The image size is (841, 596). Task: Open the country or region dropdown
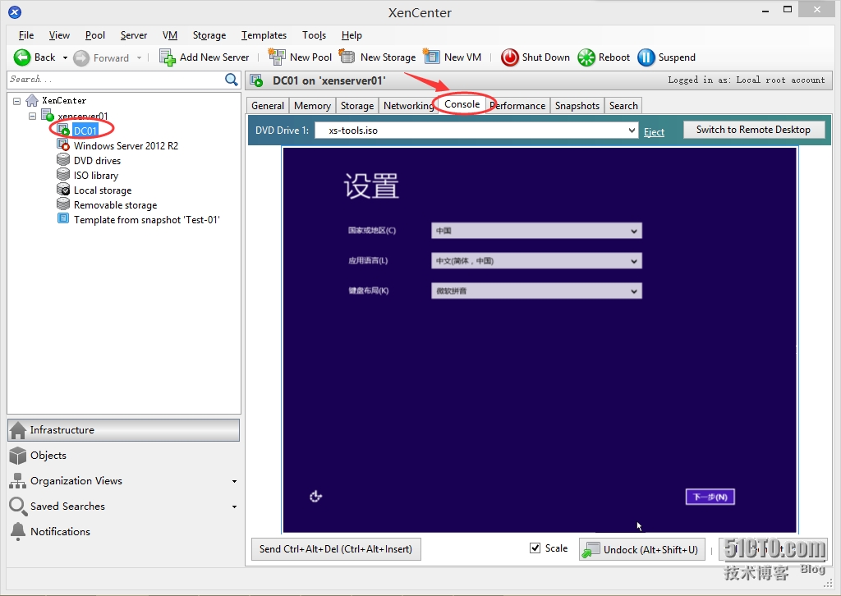(634, 231)
